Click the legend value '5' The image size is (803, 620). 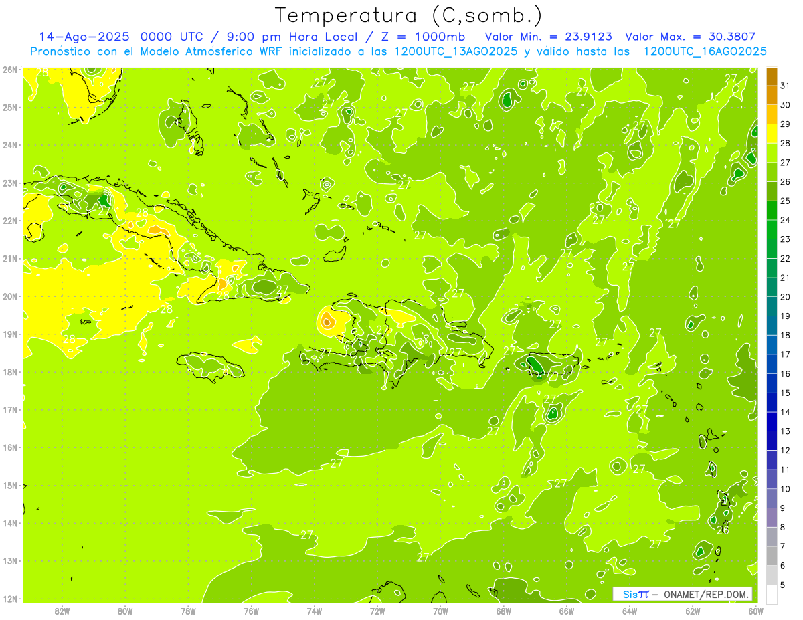(783, 585)
